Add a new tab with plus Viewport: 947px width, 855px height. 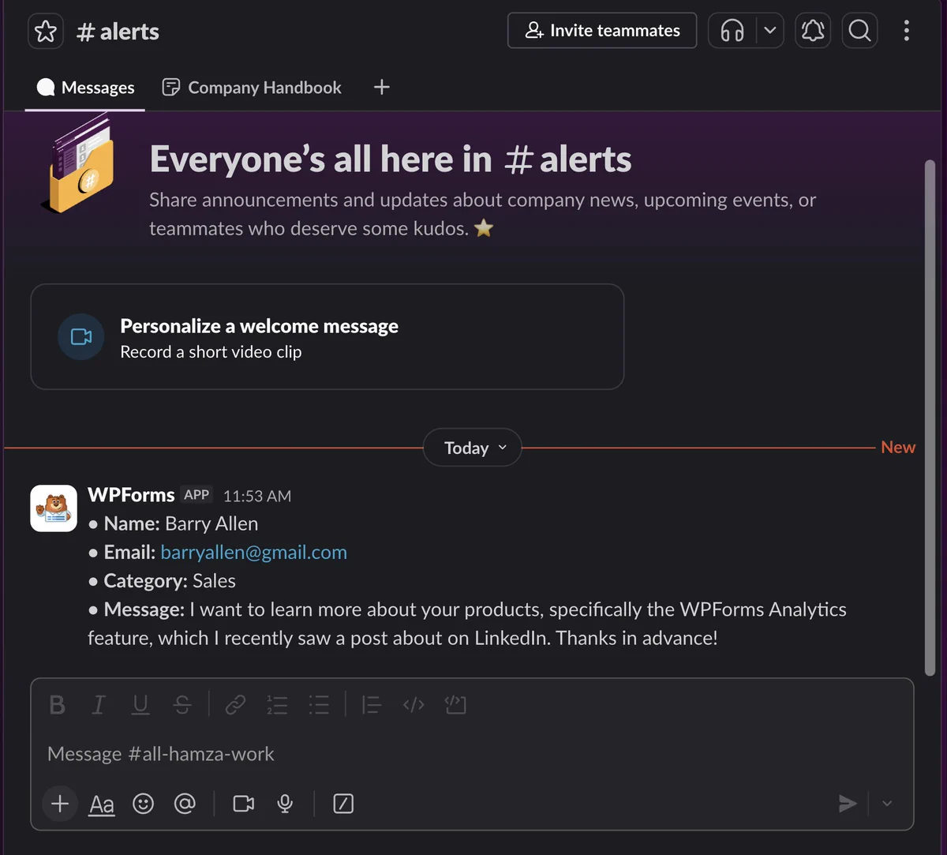[382, 87]
